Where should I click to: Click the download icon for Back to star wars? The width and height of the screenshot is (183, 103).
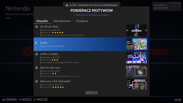[37, 67]
